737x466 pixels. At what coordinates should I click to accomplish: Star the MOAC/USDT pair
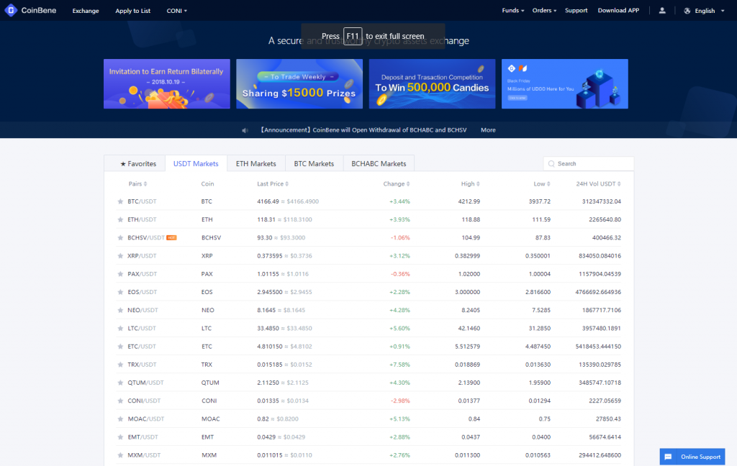(x=120, y=419)
